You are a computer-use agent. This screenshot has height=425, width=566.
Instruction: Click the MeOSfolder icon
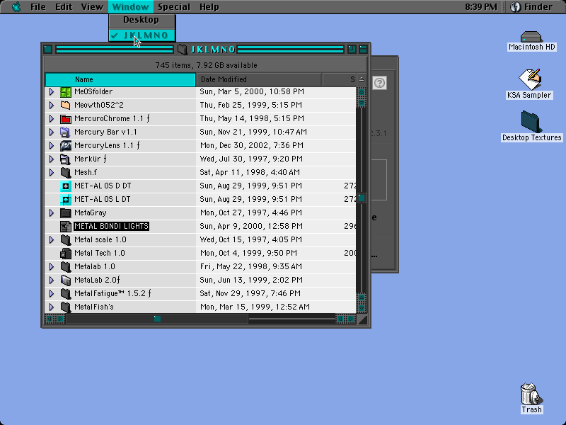[x=65, y=92]
